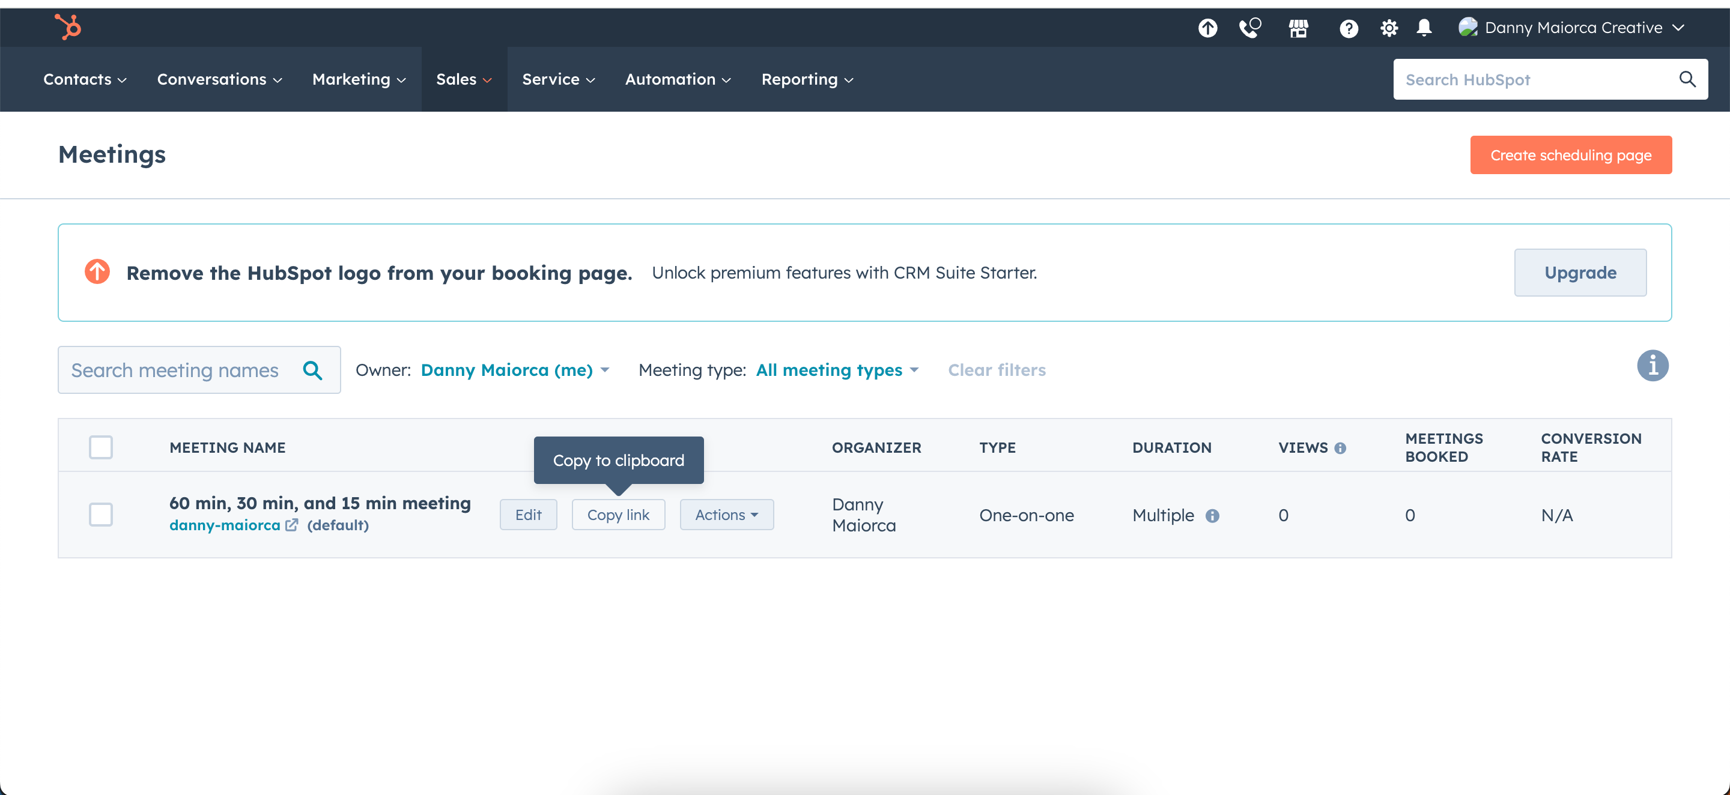Open the Settings gear icon
1730x795 pixels.
1389,28
